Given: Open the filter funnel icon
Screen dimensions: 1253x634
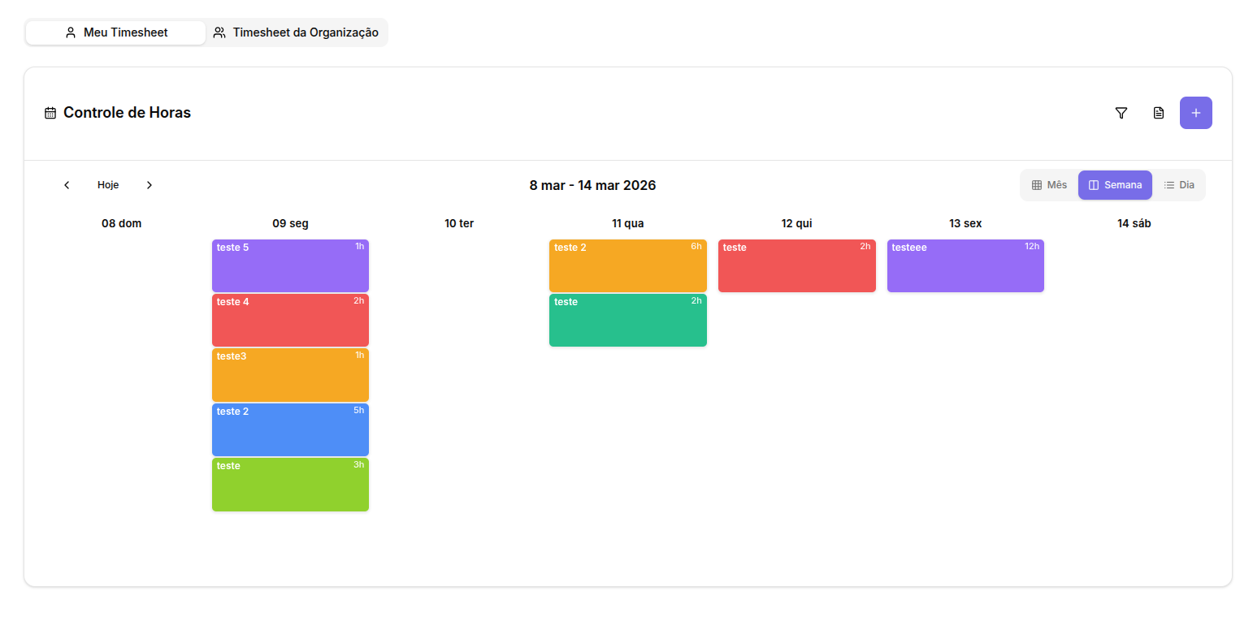Looking at the screenshot, I should coord(1121,113).
